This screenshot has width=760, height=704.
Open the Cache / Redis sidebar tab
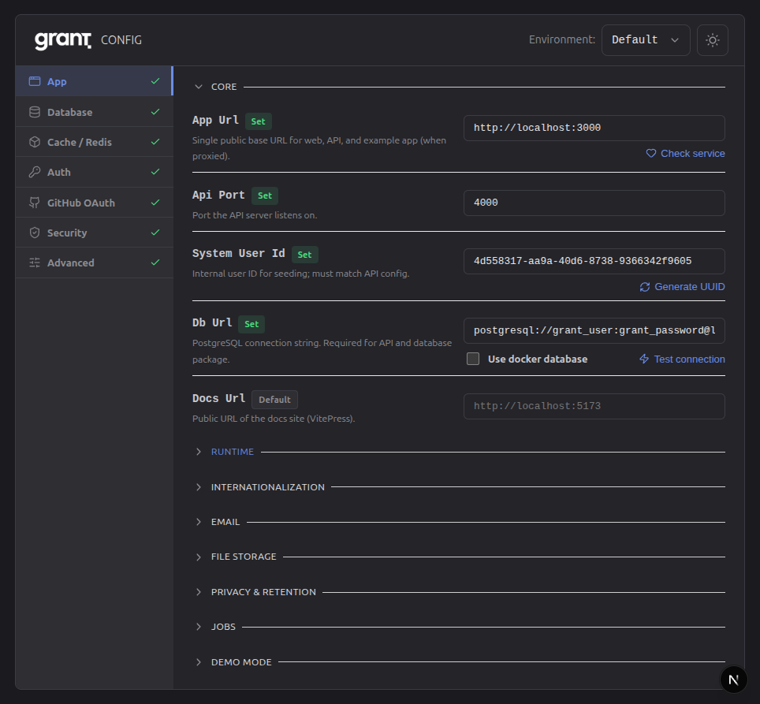[x=94, y=142]
